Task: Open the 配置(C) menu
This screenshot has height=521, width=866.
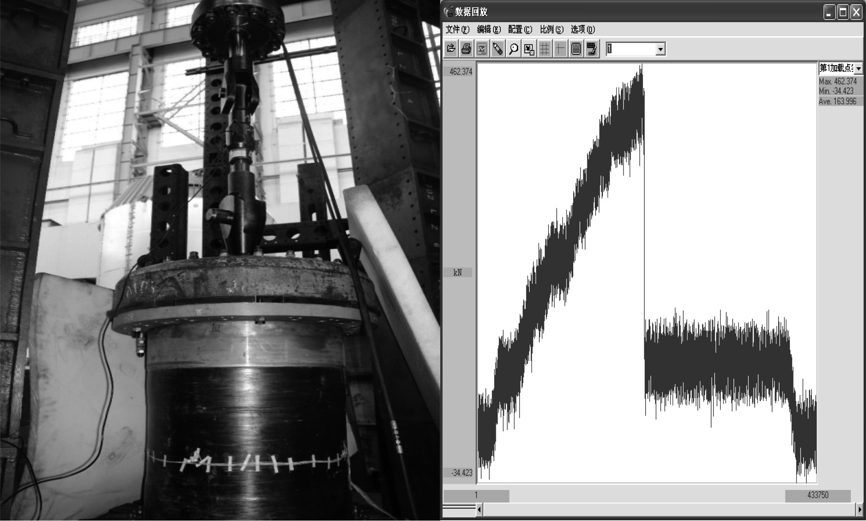Action: pos(520,30)
